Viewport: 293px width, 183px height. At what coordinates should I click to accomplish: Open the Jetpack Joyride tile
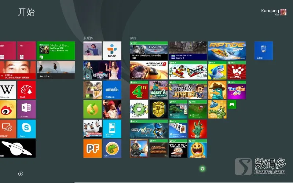pyautogui.click(x=188, y=90)
